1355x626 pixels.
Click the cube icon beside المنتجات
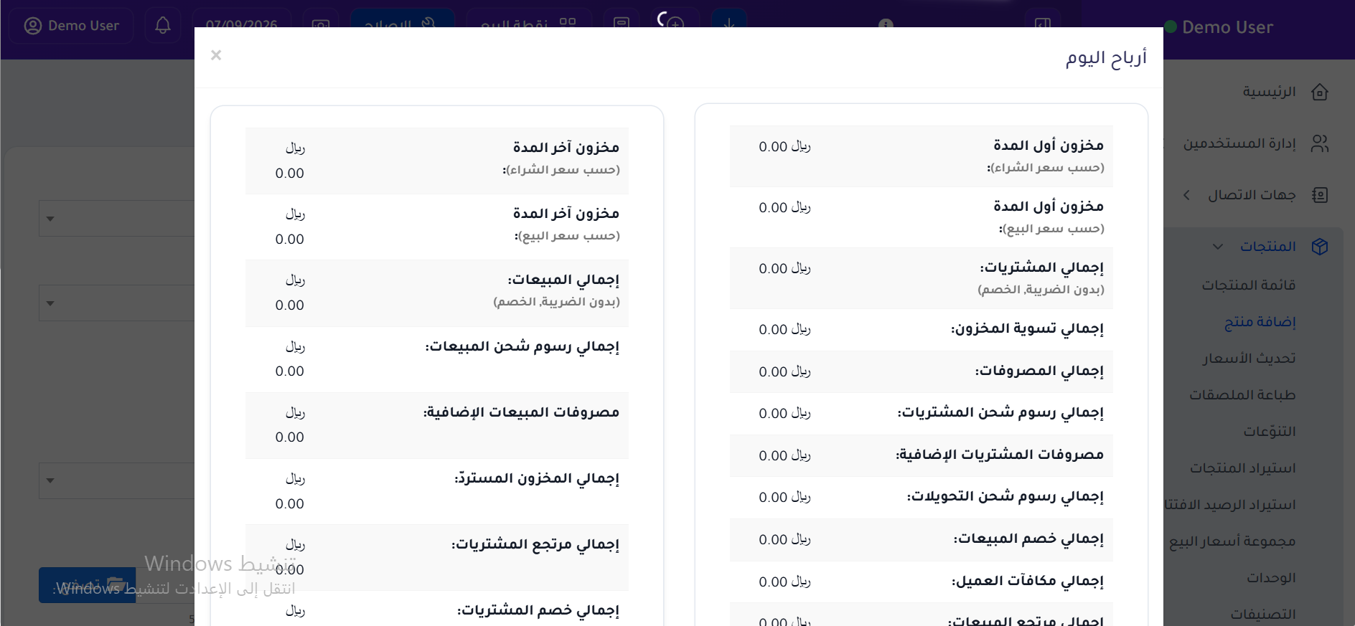1320,247
